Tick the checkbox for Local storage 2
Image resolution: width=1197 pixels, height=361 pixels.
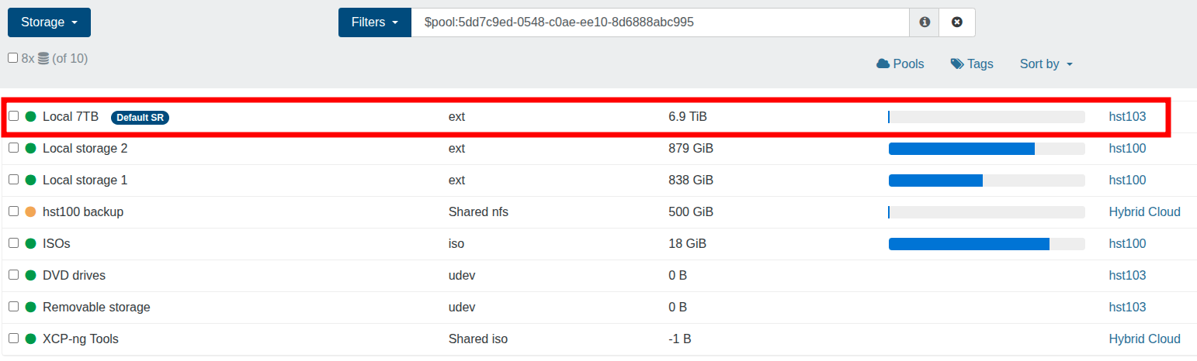pos(13,147)
